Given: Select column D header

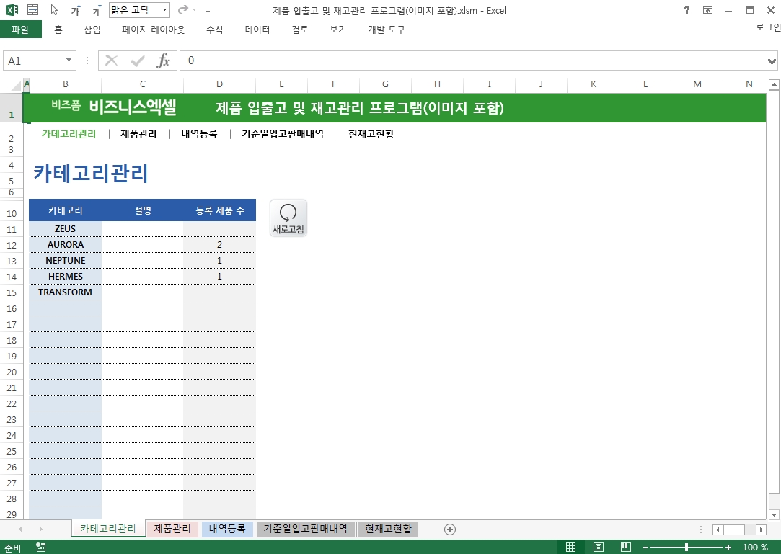Looking at the screenshot, I should pos(219,84).
